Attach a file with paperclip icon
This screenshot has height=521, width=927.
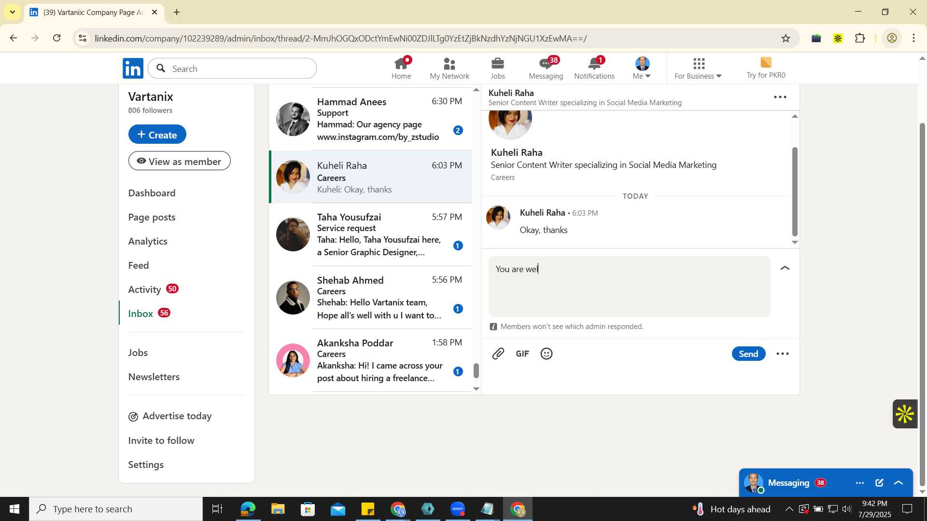click(498, 354)
